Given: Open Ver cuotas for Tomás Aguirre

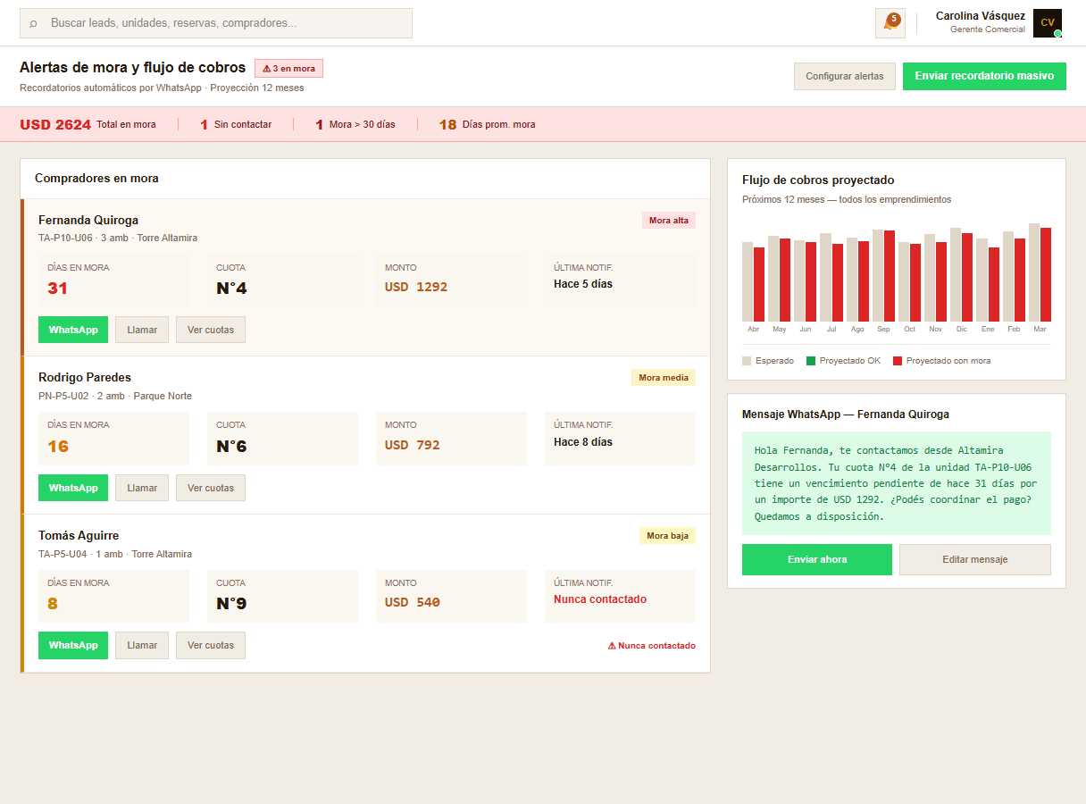Looking at the screenshot, I should 211,645.
